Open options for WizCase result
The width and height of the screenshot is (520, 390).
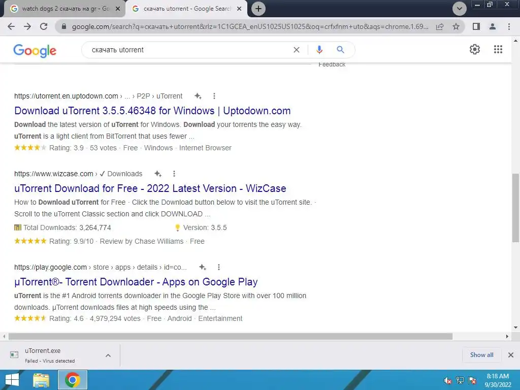(x=174, y=174)
